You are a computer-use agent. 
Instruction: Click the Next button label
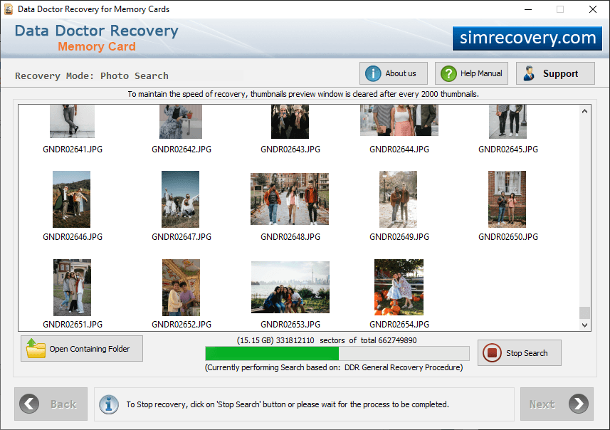point(542,404)
